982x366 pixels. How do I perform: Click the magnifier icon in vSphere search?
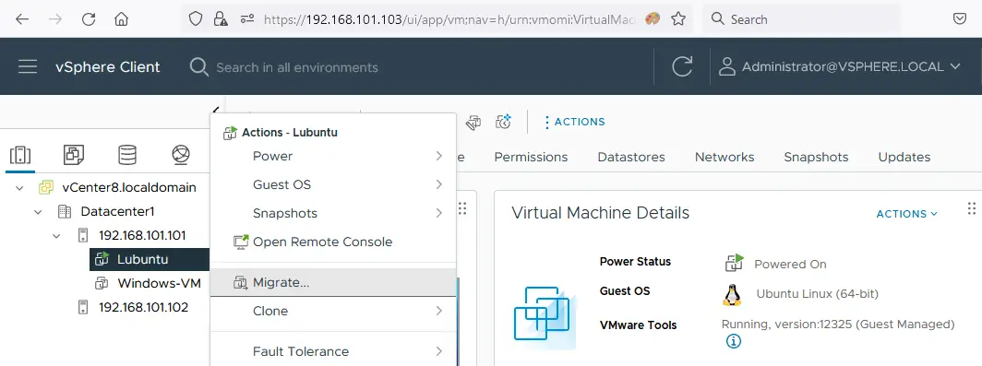point(198,67)
